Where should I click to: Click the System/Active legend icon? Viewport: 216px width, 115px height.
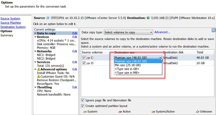[x=153, y=112]
